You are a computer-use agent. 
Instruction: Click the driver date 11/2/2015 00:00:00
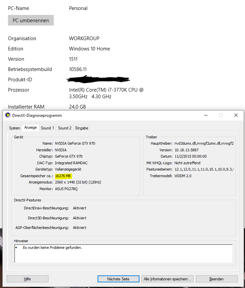tap(191, 156)
